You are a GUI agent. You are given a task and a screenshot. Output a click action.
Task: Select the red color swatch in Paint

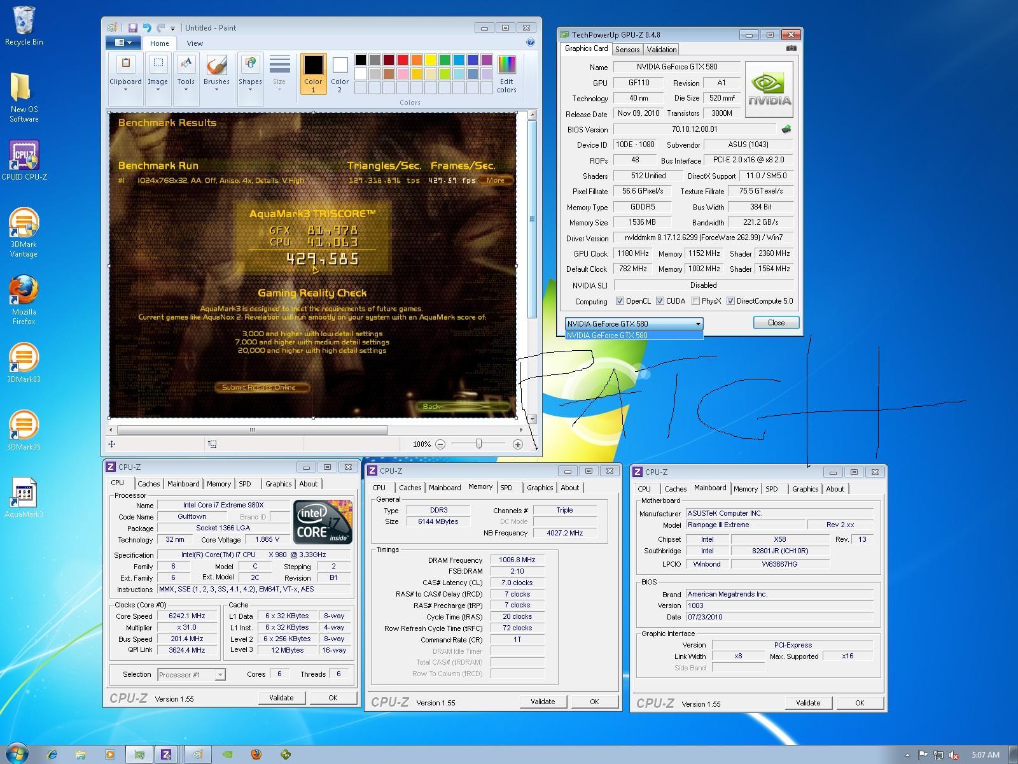(x=402, y=60)
